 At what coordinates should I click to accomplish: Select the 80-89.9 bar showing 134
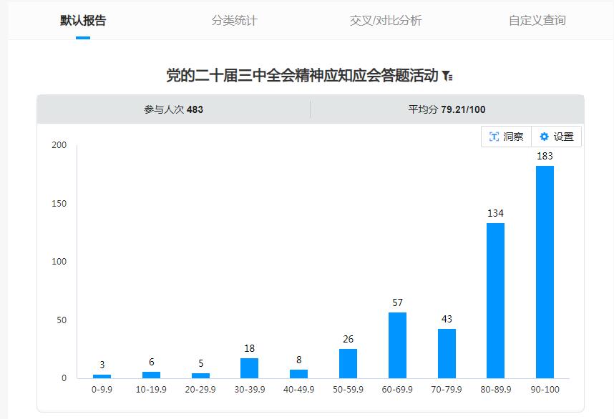[x=495, y=300]
